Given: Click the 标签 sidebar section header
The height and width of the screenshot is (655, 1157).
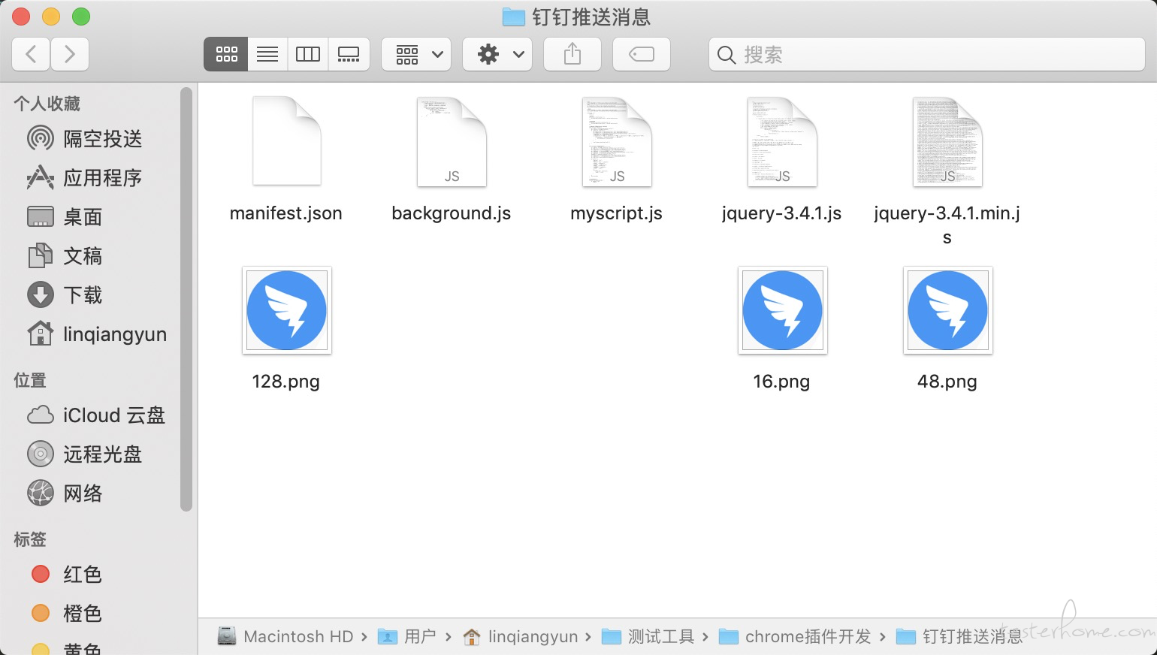Looking at the screenshot, I should [x=30, y=539].
